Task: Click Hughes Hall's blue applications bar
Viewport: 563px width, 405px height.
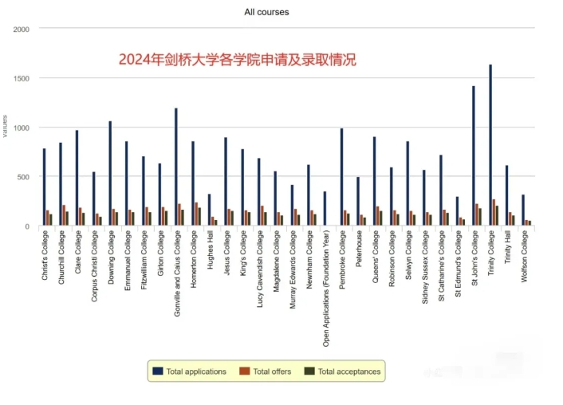Action: 209,210
